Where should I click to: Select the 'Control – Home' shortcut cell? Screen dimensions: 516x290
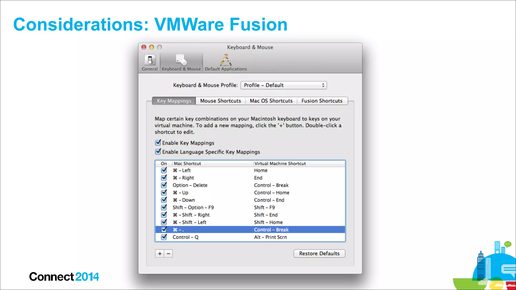[x=272, y=193]
